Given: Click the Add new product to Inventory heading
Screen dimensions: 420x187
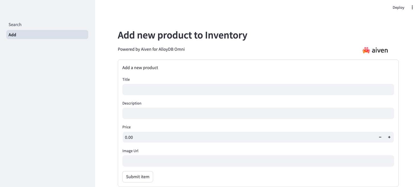Looking at the screenshot, I should click(182, 35).
